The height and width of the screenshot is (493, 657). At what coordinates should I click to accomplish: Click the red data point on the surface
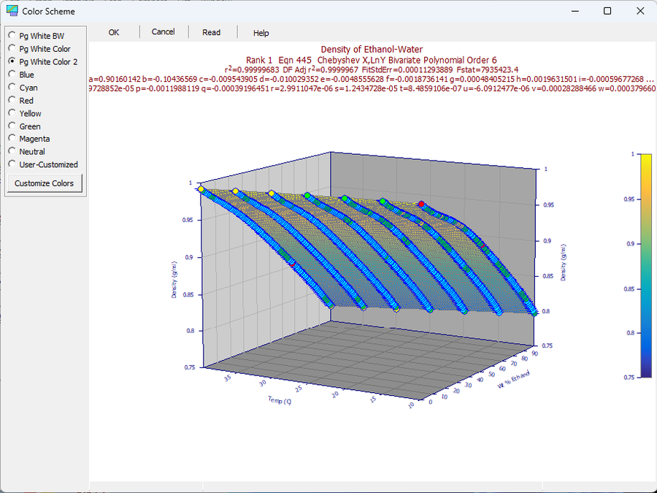click(421, 205)
